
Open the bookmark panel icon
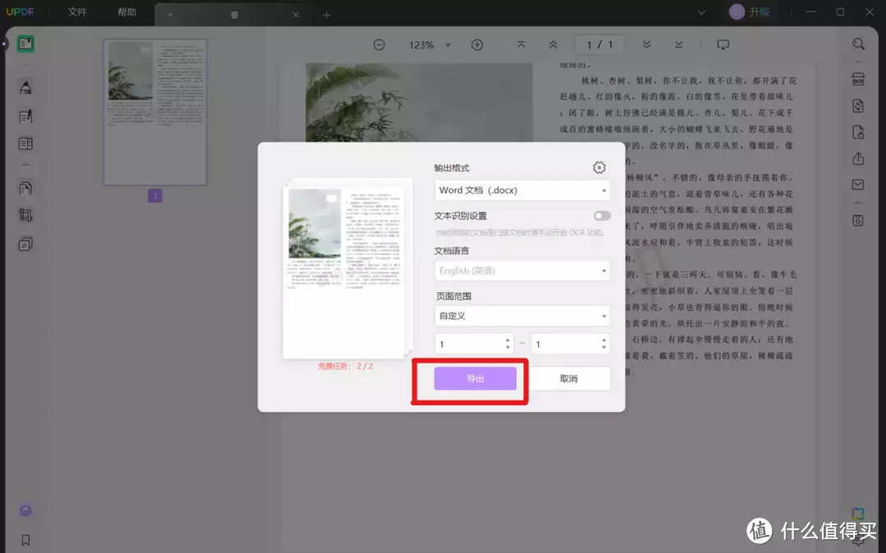point(25,540)
